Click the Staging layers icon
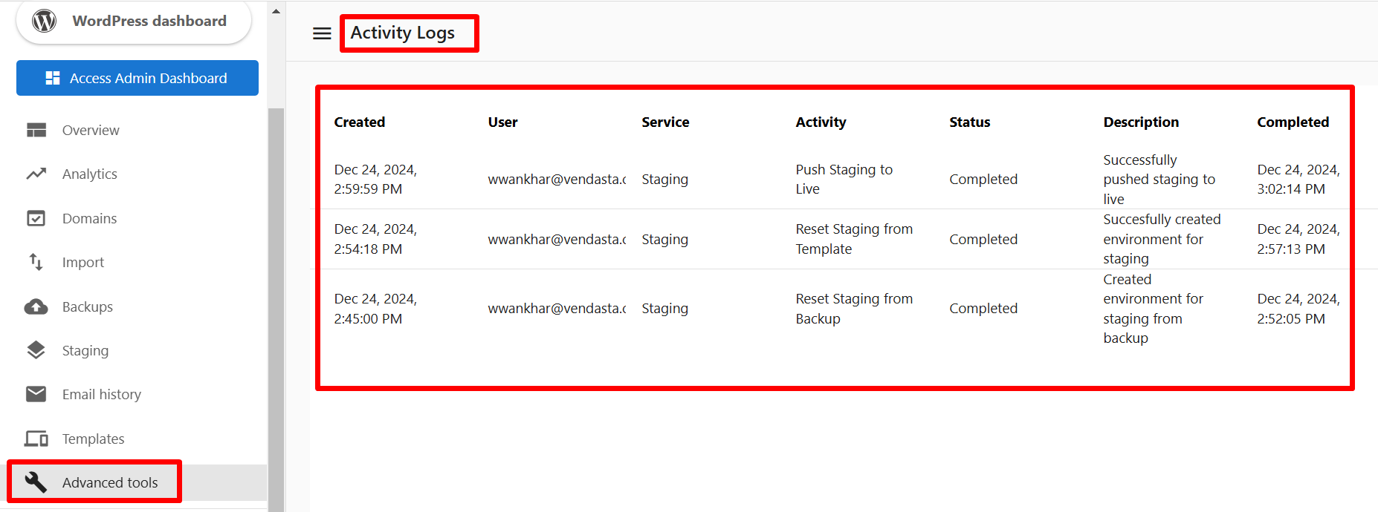Screen dimensions: 1378x512 [36, 350]
